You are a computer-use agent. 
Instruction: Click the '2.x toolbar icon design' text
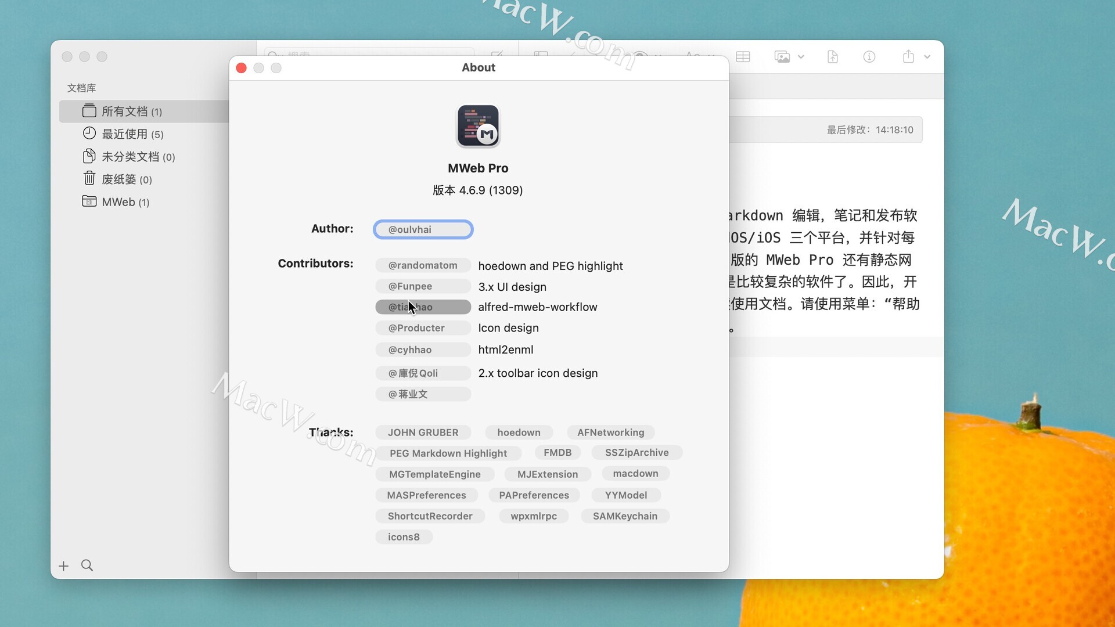(x=538, y=373)
